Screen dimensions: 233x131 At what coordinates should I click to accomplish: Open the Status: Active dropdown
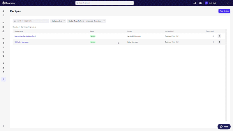58,21
